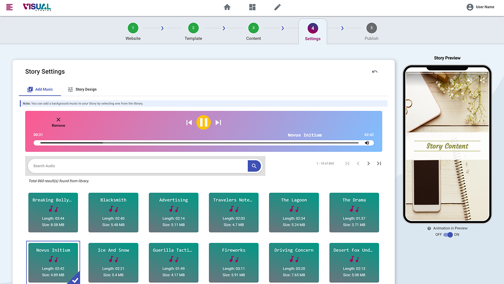The image size is (504, 284).
Task: Open the User Name account menu
Action: pos(480,7)
